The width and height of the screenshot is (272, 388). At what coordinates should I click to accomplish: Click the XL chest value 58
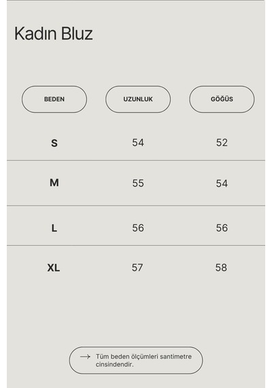[221, 268]
